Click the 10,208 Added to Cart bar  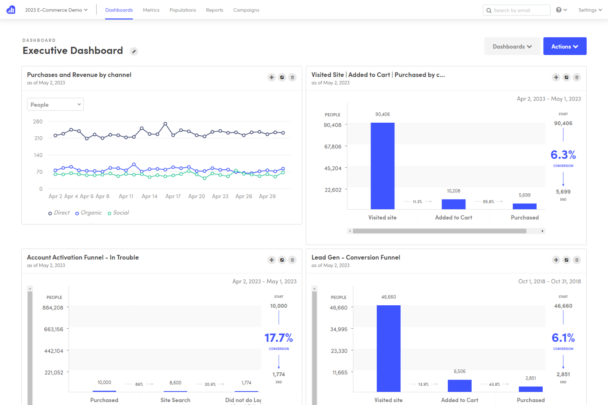click(454, 204)
